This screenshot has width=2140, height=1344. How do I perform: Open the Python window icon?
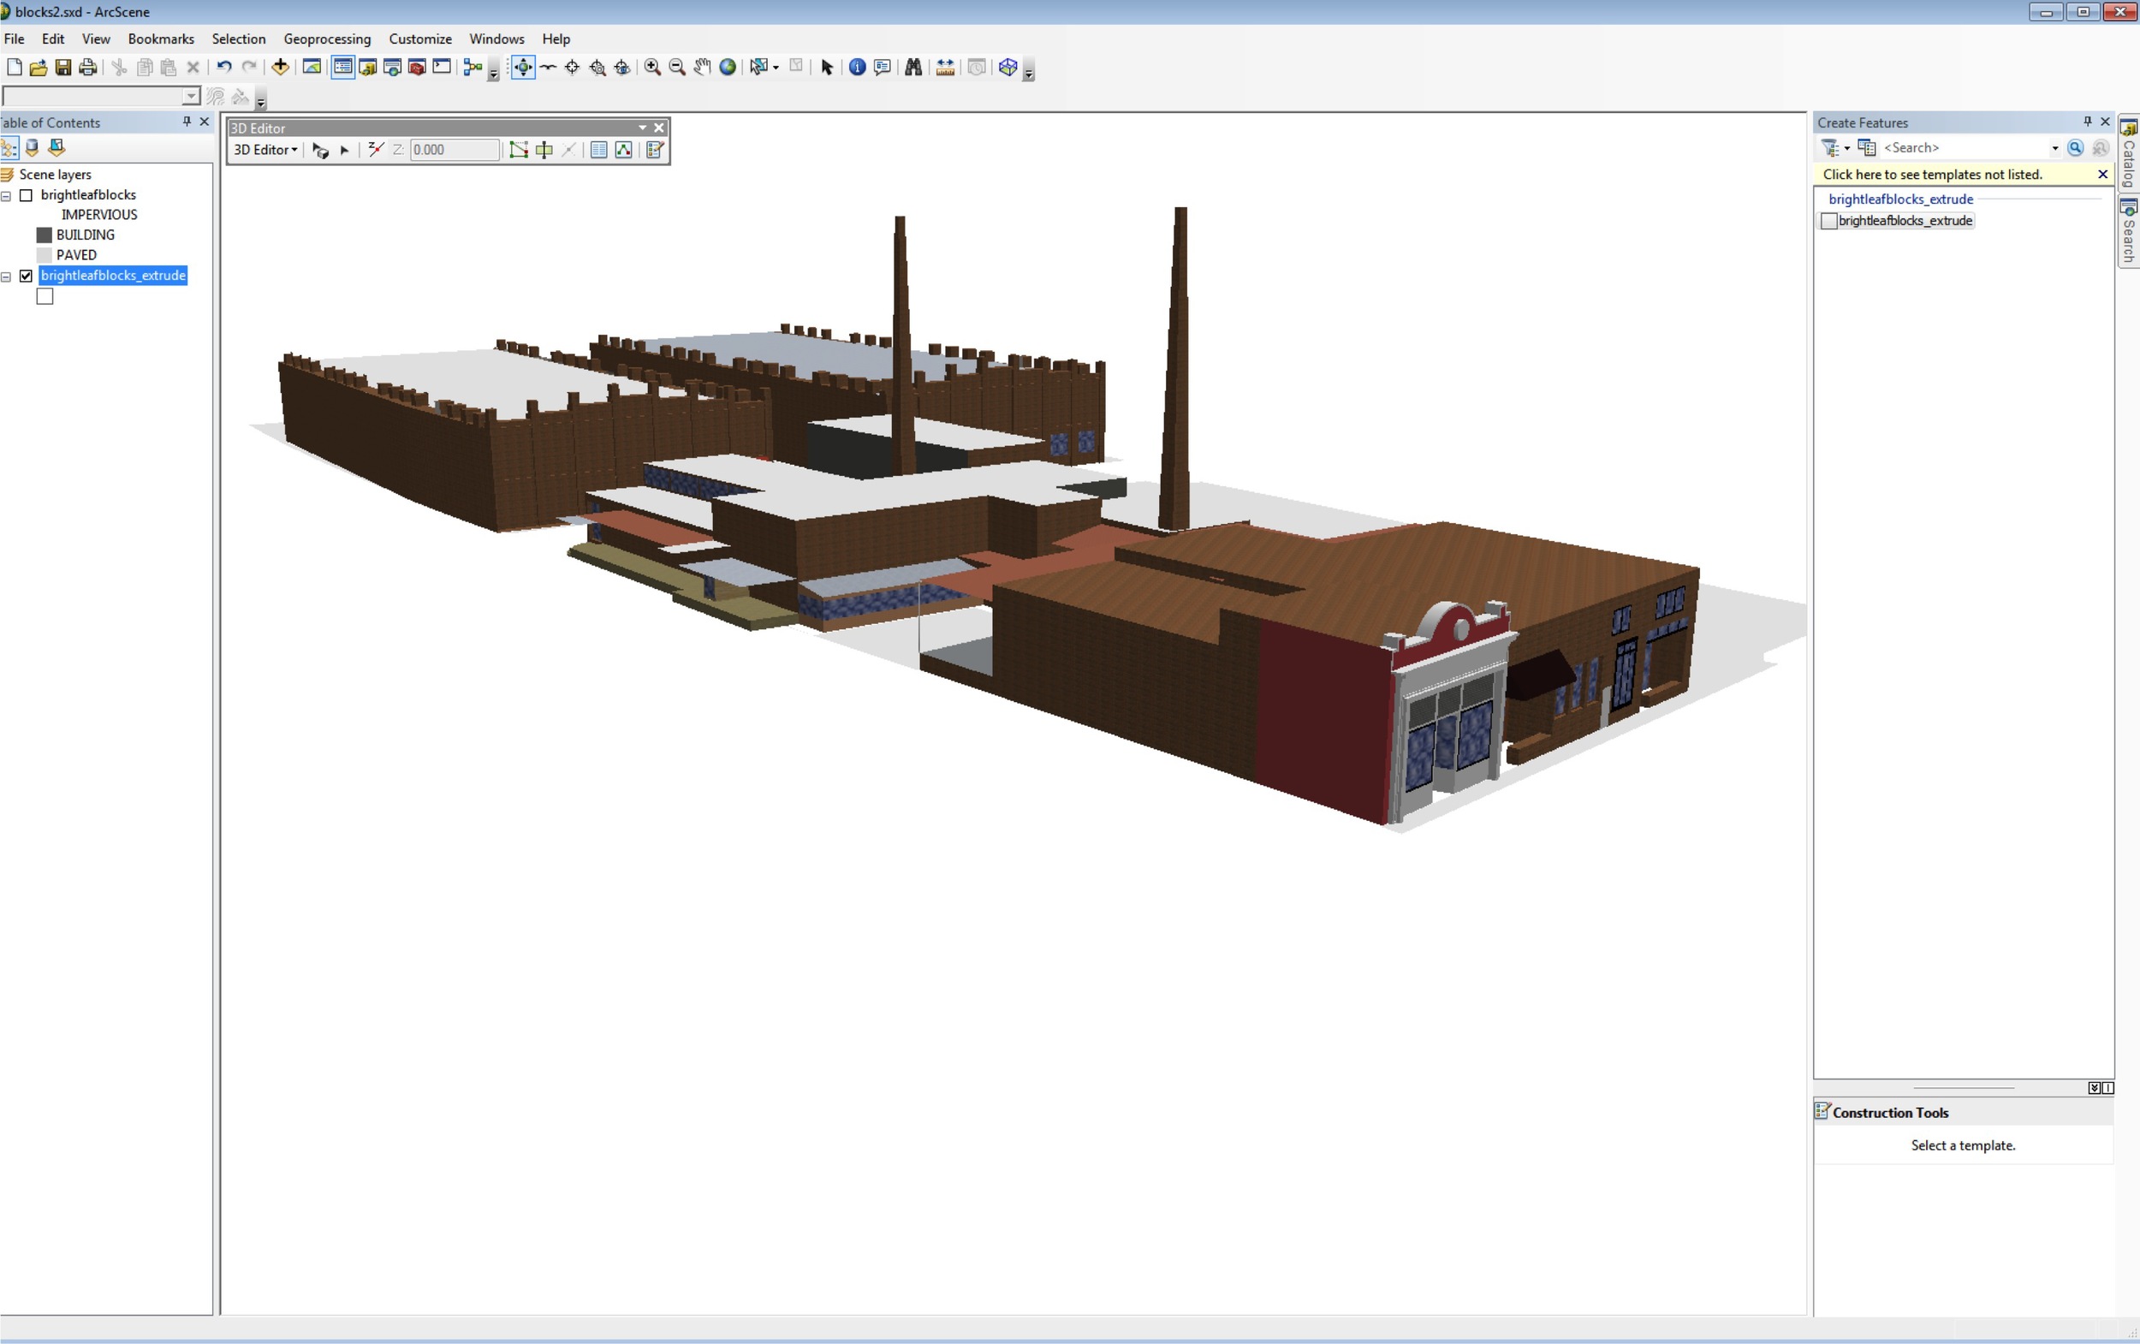[x=442, y=68]
